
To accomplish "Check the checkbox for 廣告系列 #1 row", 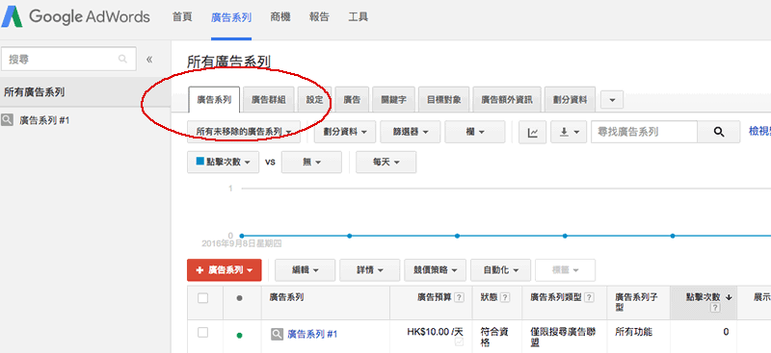I will point(202,333).
